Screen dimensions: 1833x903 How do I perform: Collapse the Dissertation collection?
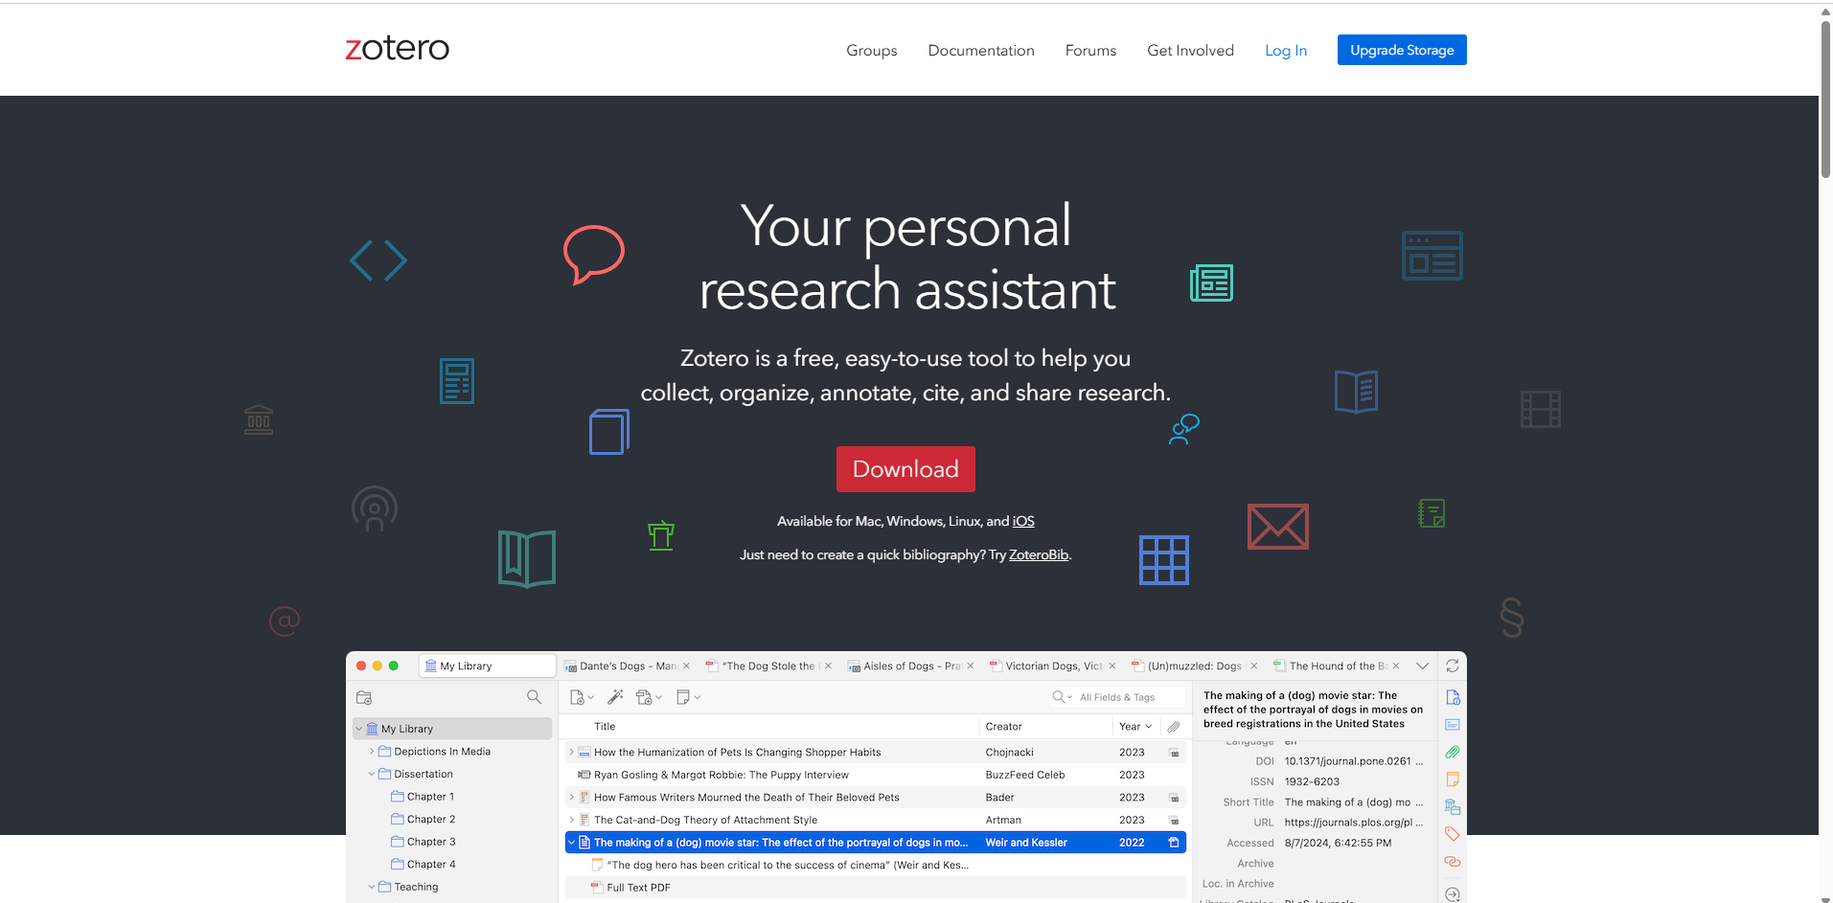[x=372, y=774]
